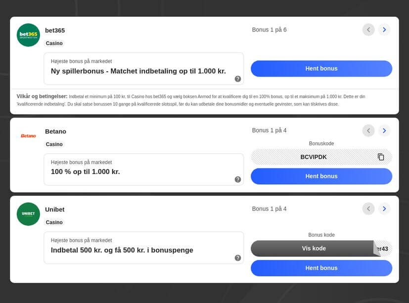Open help icon on Unibet bonus
The image size is (409, 303).
tap(237, 258)
